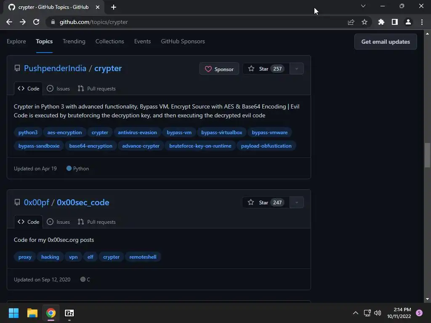Share this page via address bar icon
The height and width of the screenshot is (323, 431).
pyautogui.click(x=351, y=22)
